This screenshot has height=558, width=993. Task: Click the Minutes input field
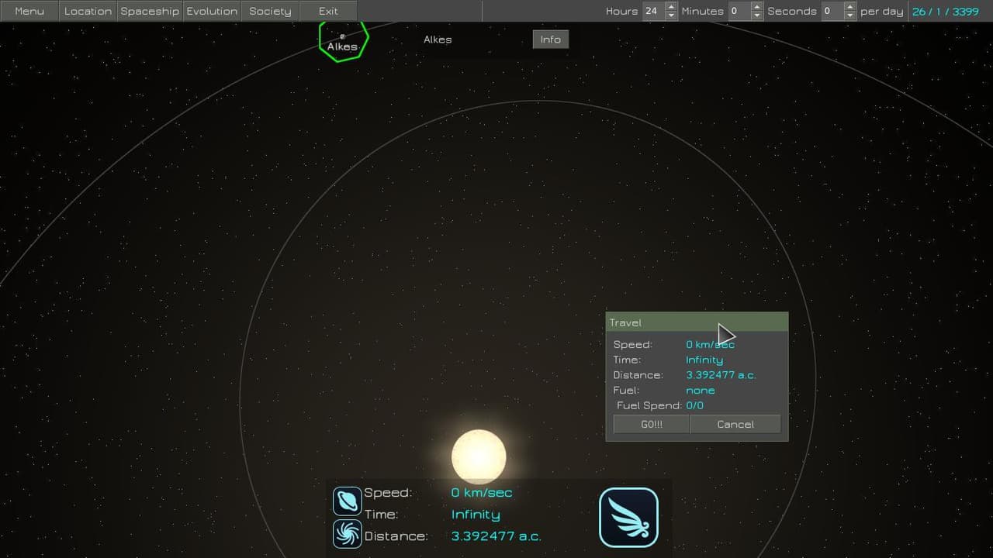pos(739,11)
